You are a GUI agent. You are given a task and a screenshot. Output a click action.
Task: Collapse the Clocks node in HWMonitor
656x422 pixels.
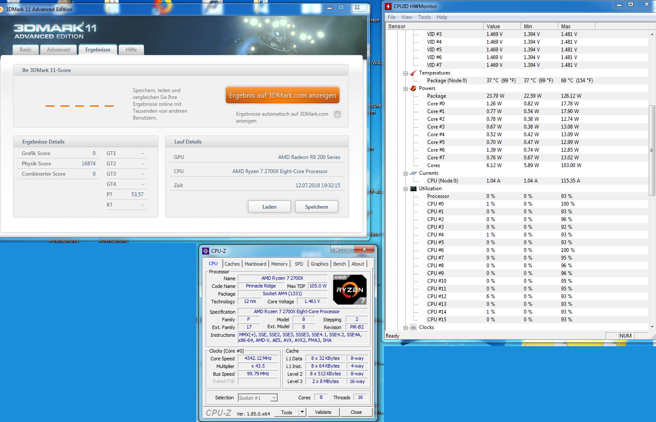click(406, 328)
